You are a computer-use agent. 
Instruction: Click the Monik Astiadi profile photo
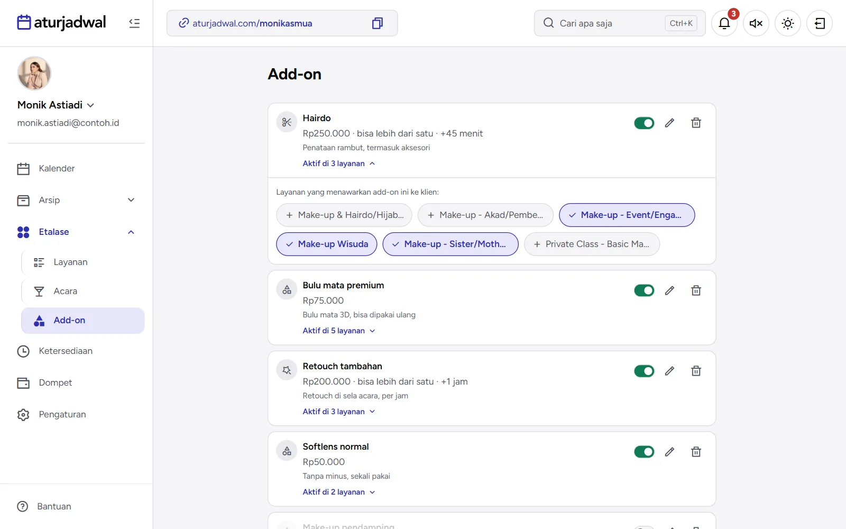click(x=34, y=74)
